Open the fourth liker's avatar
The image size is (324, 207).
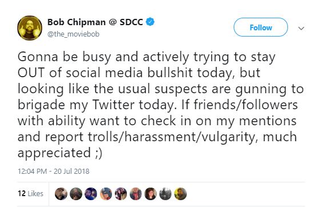point(106,194)
